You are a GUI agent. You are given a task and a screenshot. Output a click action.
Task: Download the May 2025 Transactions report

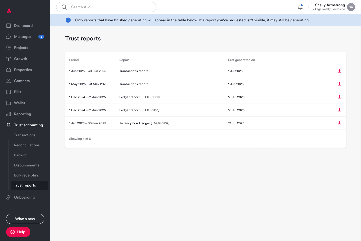[339, 84]
